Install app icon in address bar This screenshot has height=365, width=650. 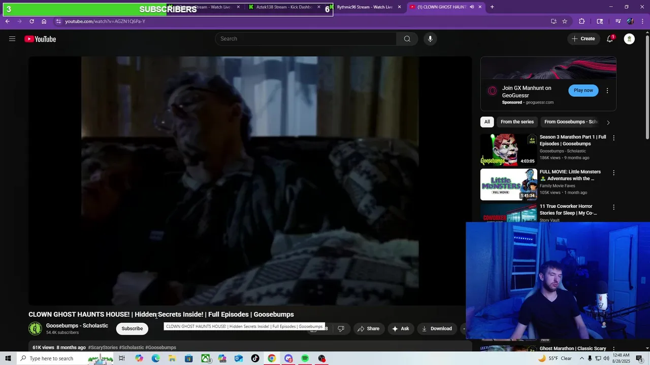tap(554, 21)
